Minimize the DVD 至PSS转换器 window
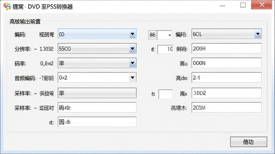The width and height of the screenshot is (275, 154). (222, 6)
